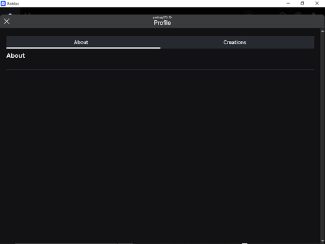
Task: Click the scrollbar up arrow
Action: (x=322, y=31)
